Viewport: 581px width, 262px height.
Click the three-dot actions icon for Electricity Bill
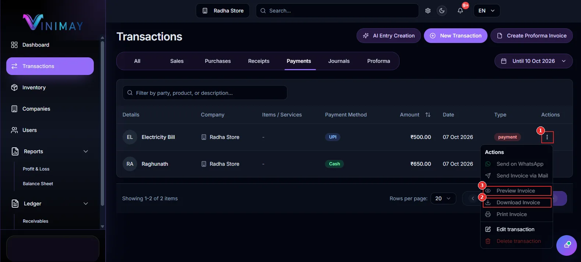[547, 137]
